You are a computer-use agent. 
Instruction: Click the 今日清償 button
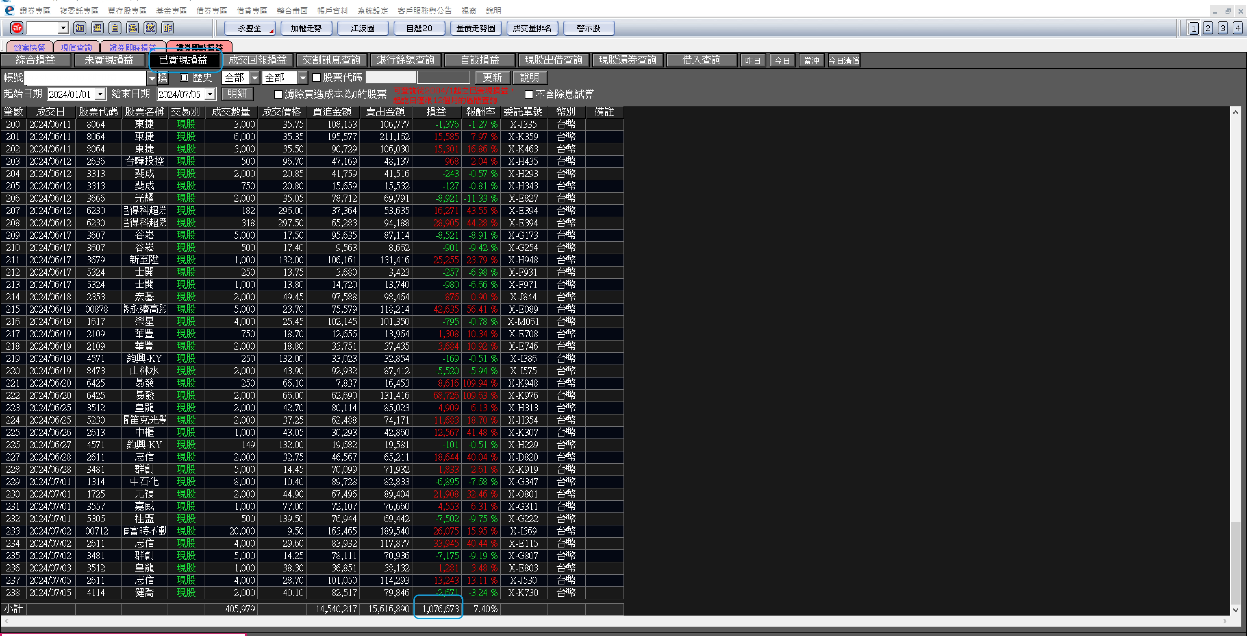point(844,60)
